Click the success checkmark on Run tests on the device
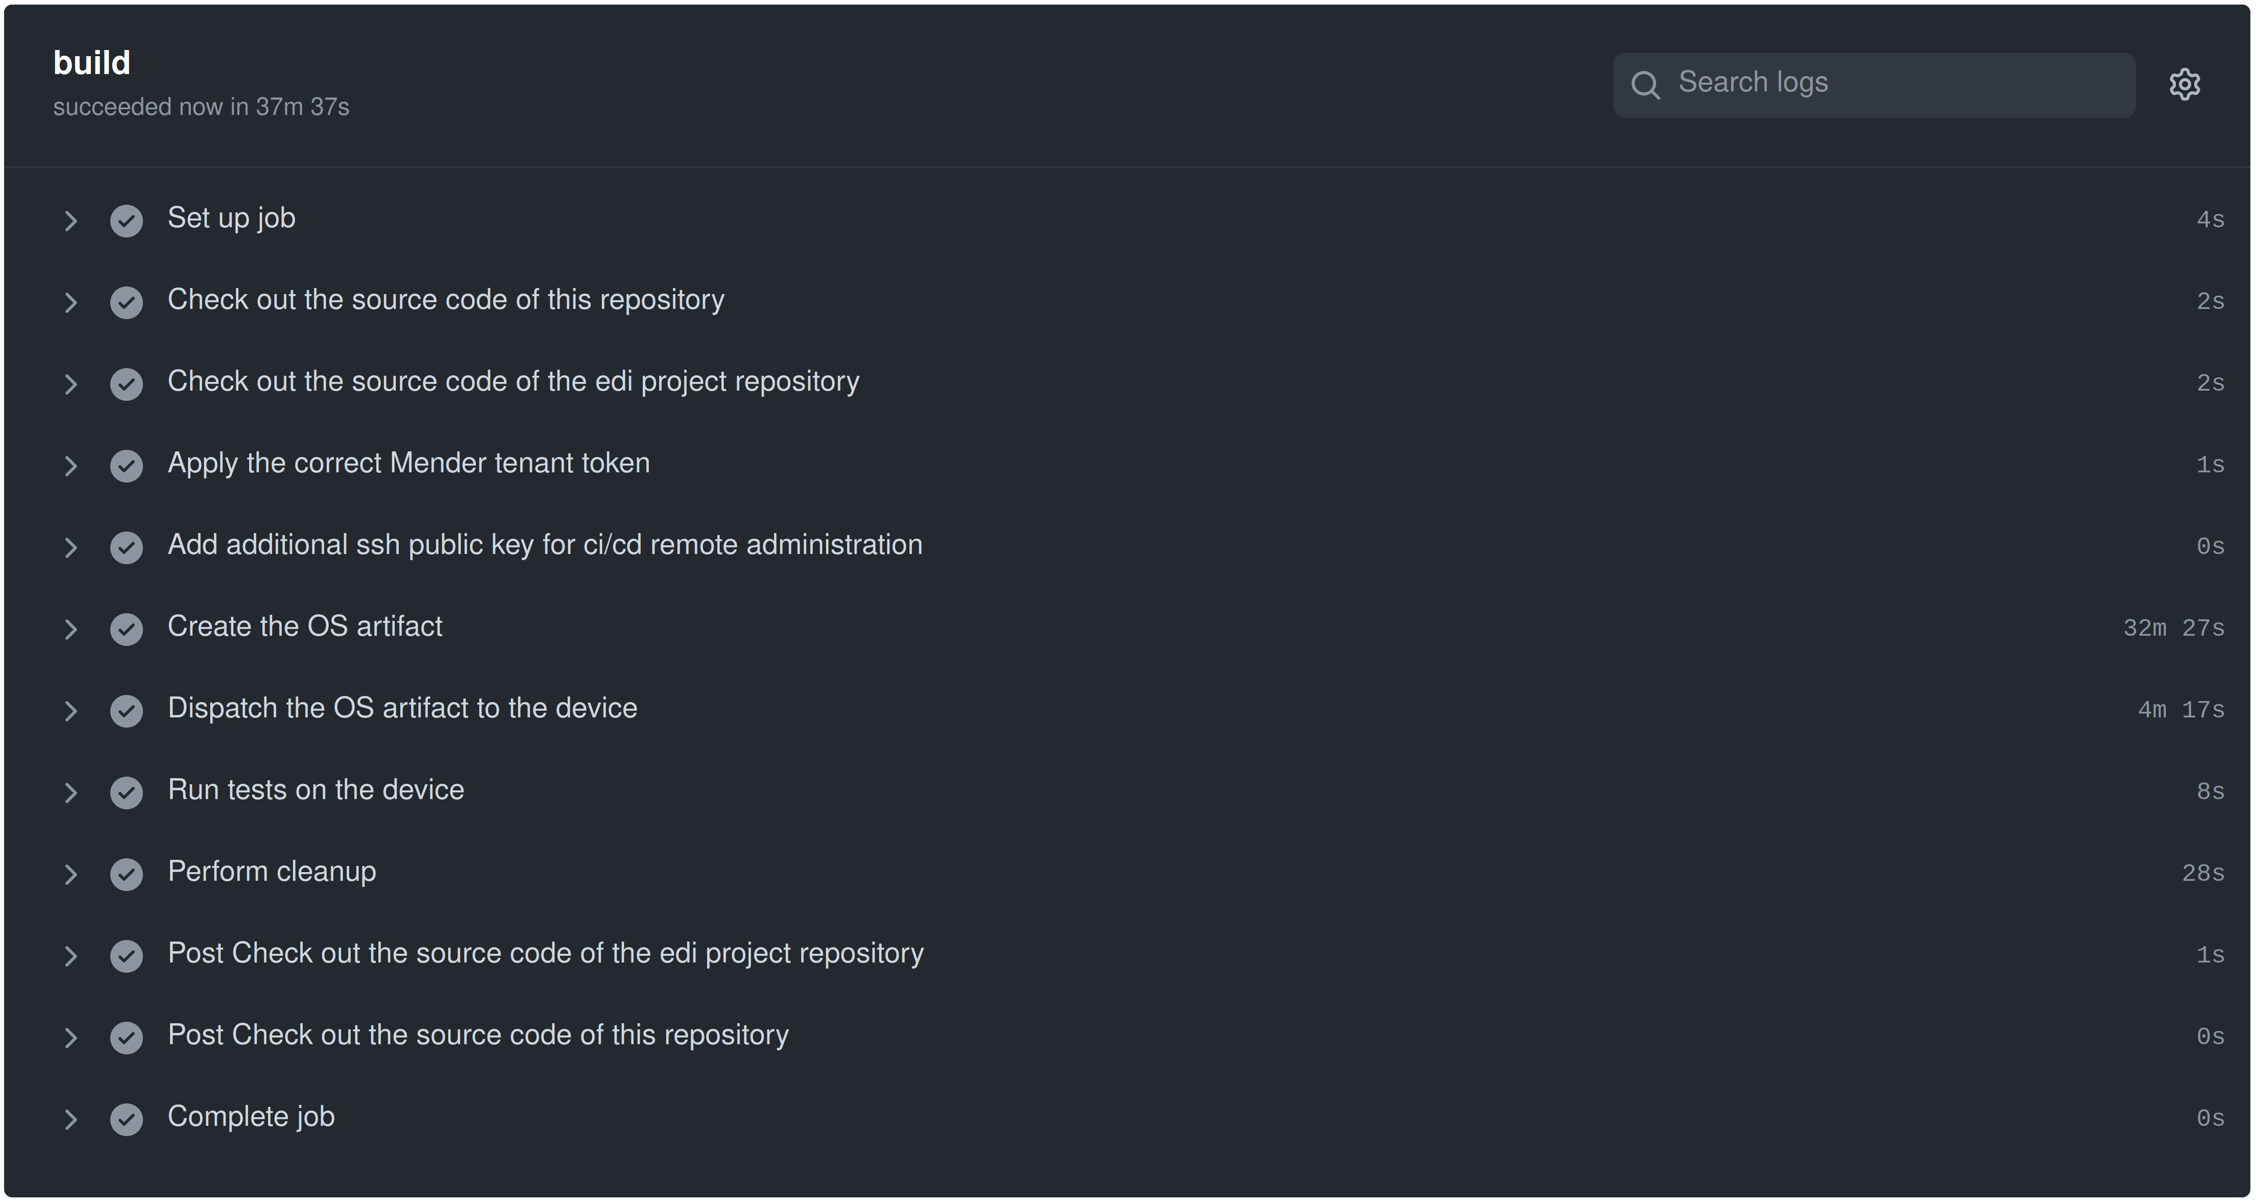Image resolution: width=2256 pixels, height=1204 pixels. [127, 791]
